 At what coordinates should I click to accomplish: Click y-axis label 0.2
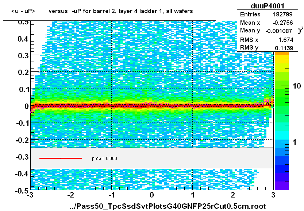coord(23,73)
